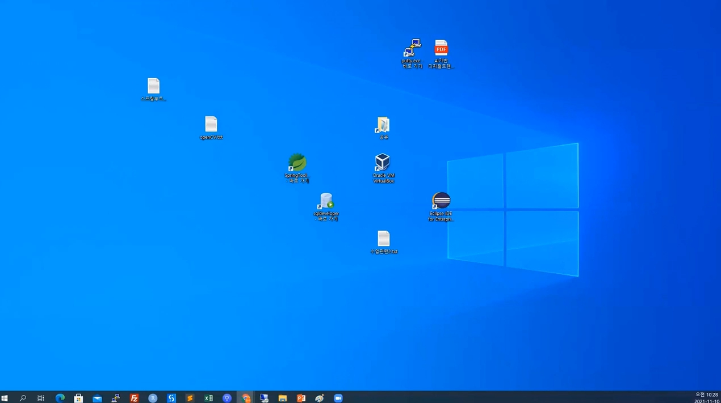This screenshot has width=721, height=403.
Task: Select the sqldeveloper desktop shortcut
Action: (326, 202)
